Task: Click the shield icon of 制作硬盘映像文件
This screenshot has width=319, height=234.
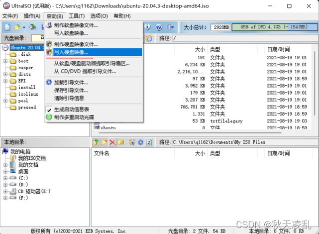Action: 49,44
